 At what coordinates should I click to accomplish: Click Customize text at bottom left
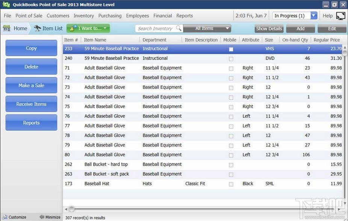(17, 217)
